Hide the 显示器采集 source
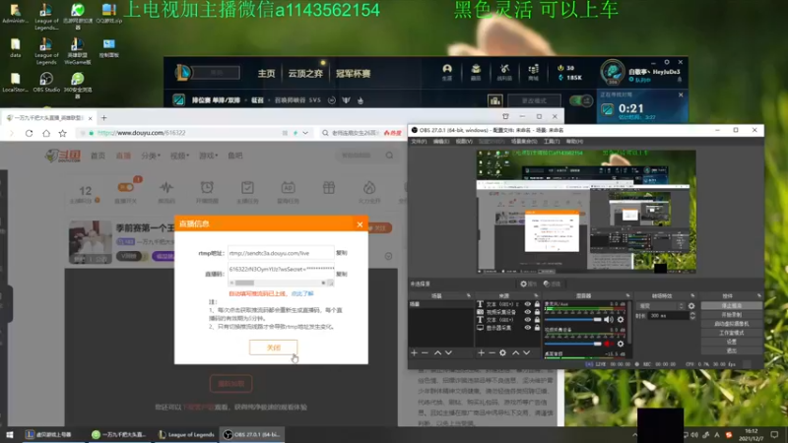Viewport: 788px width, 443px height. tap(527, 328)
